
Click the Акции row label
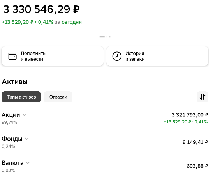[11, 115]
